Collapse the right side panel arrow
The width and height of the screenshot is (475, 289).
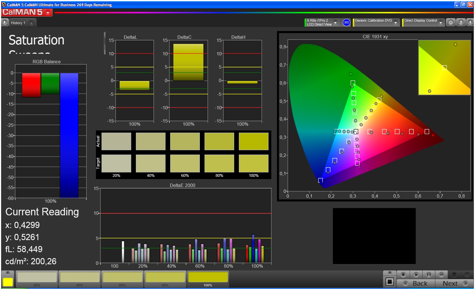[x=470, y=22]
